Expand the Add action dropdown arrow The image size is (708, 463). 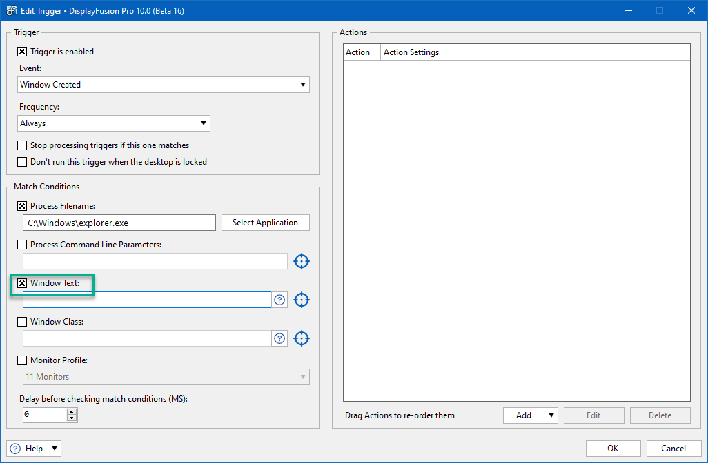(x=551, y=415)
